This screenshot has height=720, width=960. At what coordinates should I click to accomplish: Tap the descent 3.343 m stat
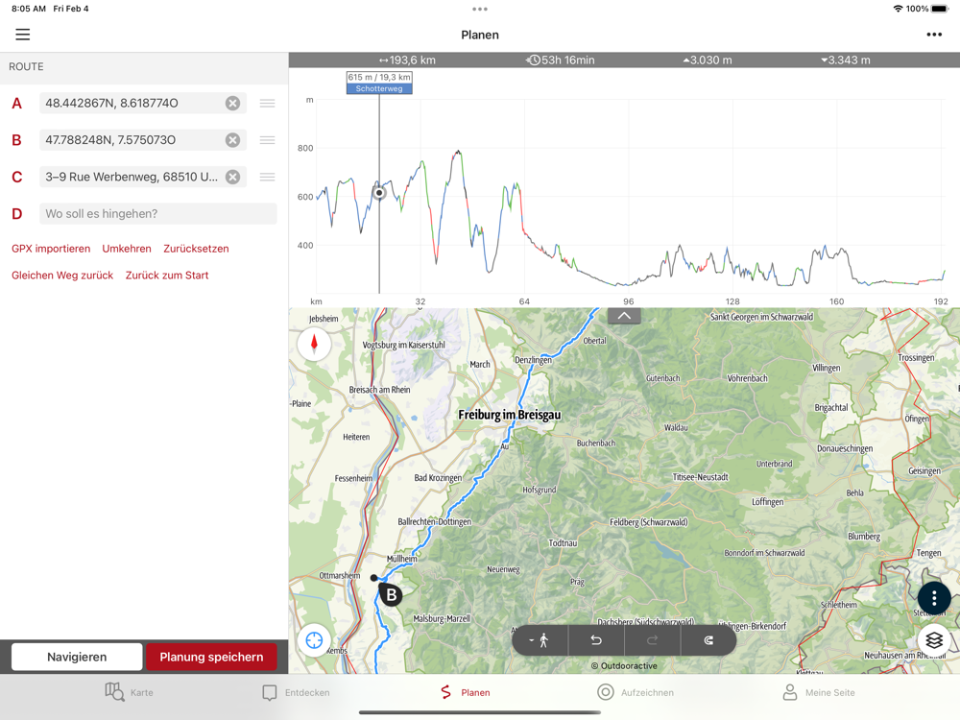(846, 60)
